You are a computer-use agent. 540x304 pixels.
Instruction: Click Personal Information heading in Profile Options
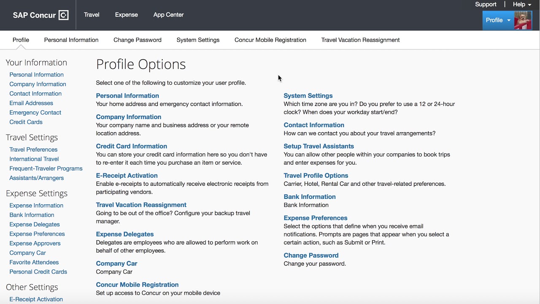point(127,96)
